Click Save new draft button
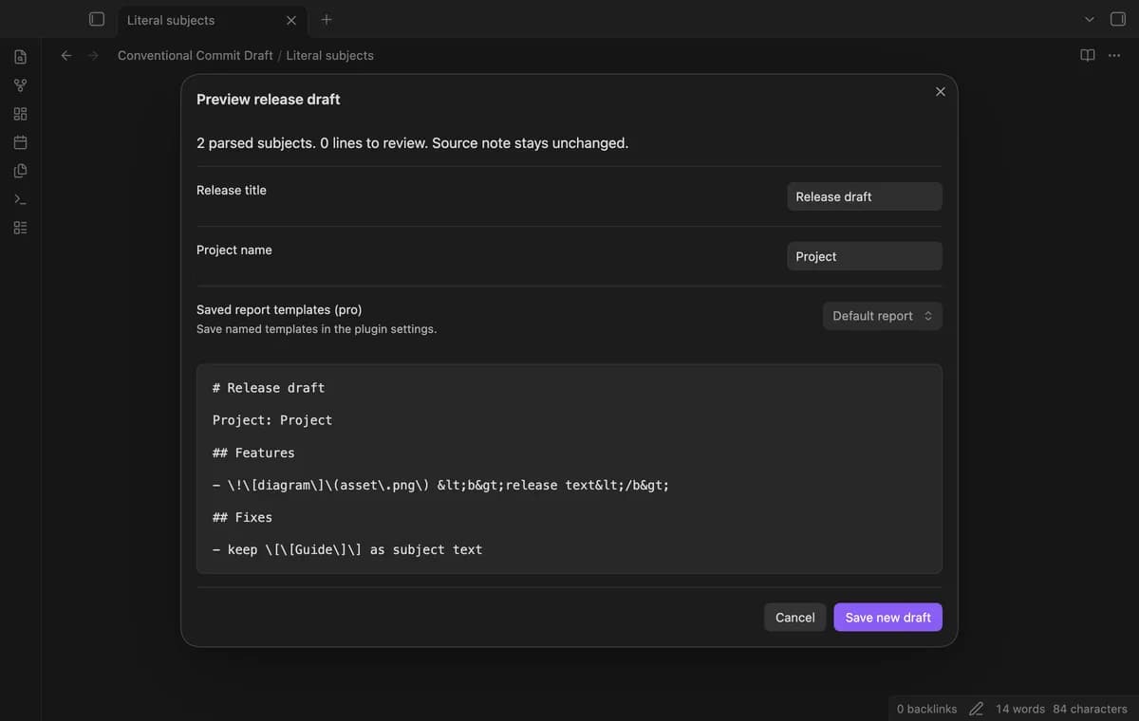Image resolution: width=1139 pixels, height=721 pixels. click(888, 618)
